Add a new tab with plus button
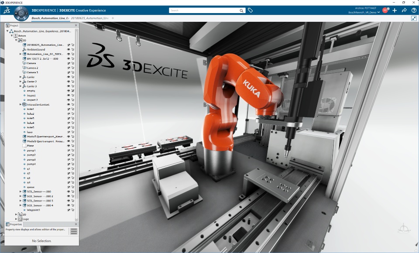This screenshot has height=253, width=419. pos(113,18)
